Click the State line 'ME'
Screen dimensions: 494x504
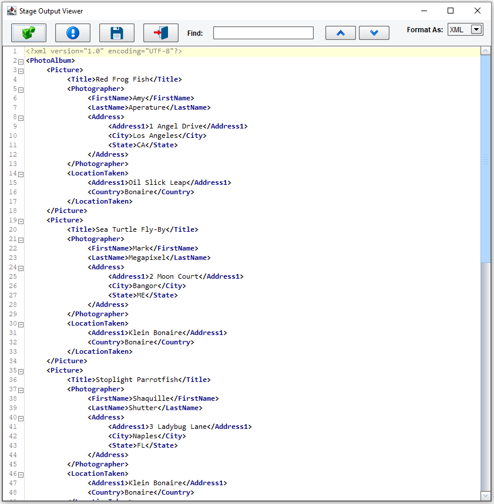(143, 295)
